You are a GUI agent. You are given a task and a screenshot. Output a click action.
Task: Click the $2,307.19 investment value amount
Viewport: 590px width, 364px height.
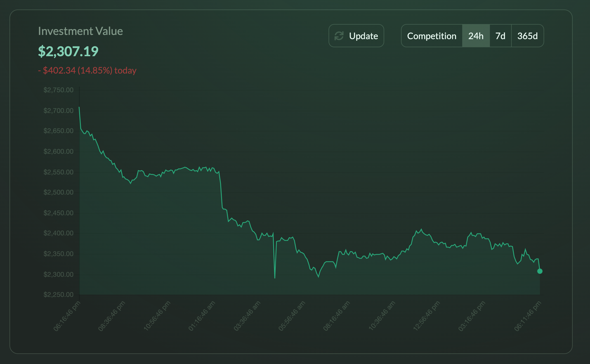pyautogui.click(x=68, y=51)
